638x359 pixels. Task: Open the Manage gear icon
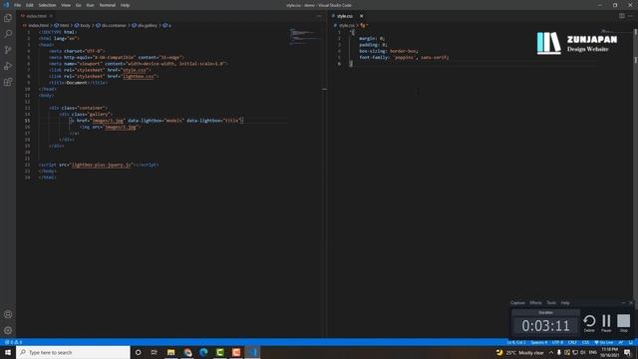pyautogui.click(x=8, y=330)
